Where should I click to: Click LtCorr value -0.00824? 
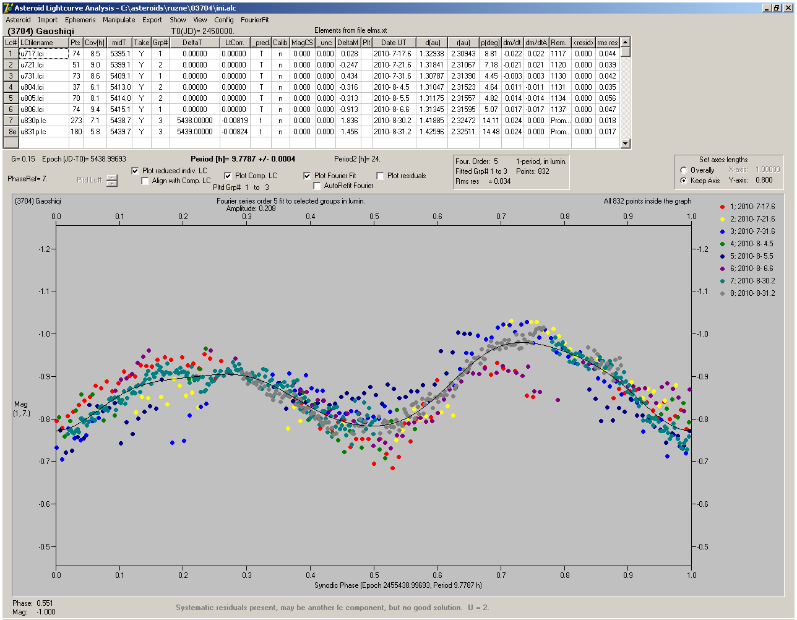coord(235,132)
